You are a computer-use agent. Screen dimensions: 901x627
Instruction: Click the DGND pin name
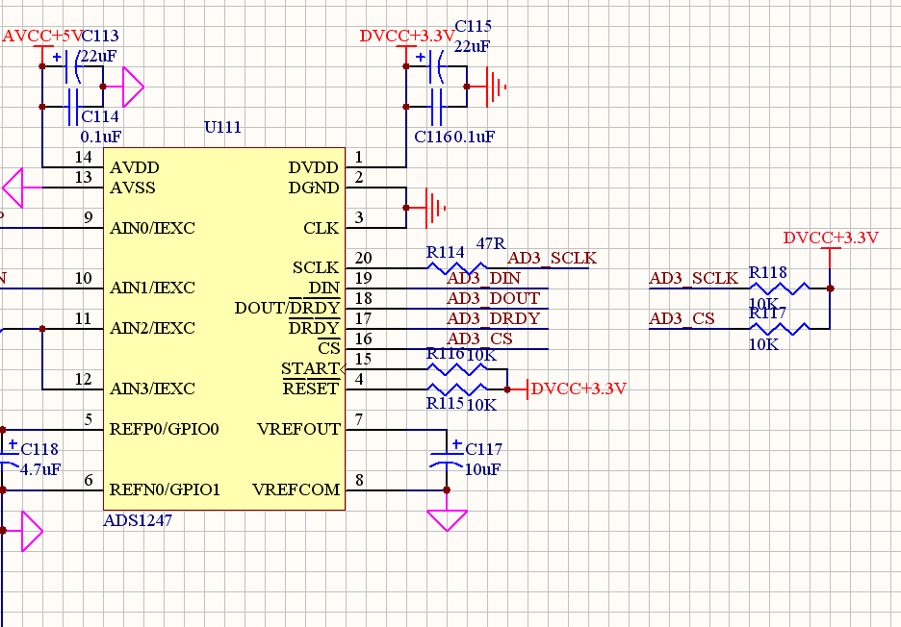pos(314,188)
